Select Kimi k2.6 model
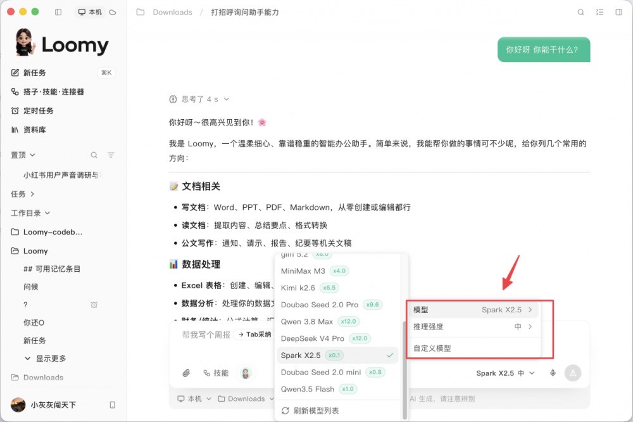Screen dimensions: 633x422 [x=337, y=288]
